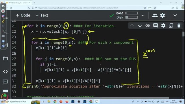
Task: Show hidden system tray icons
Action: [x=138, y=102]
